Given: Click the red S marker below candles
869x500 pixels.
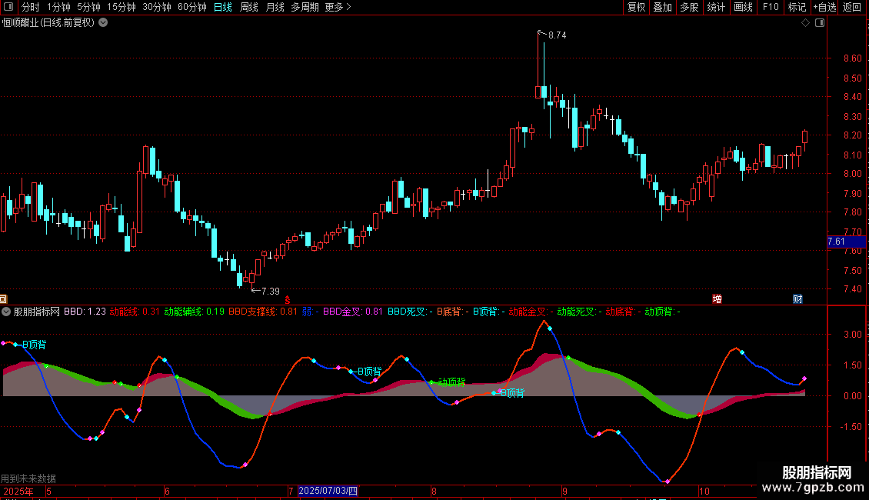Looking at the screenshot, I should pos(288,300).
